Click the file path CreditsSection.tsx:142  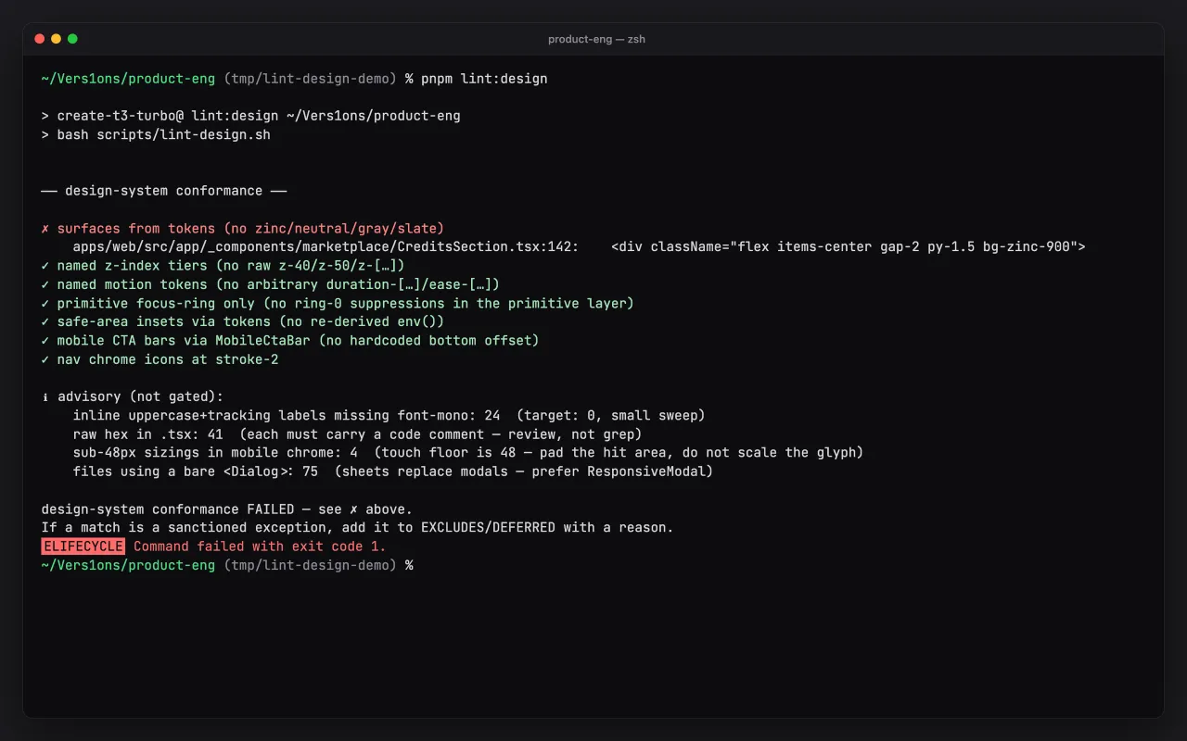326,246
